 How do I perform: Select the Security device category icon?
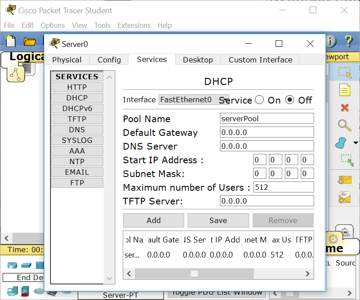pos(25,291)
